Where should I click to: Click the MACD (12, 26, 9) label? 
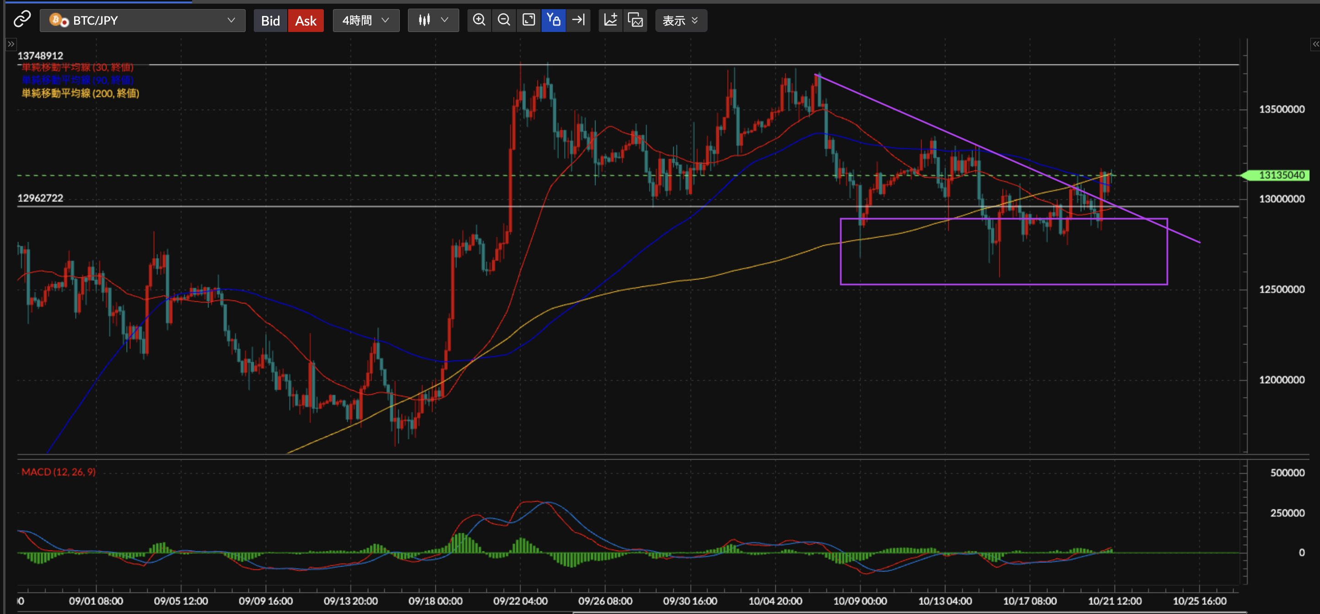coord(59,472)
